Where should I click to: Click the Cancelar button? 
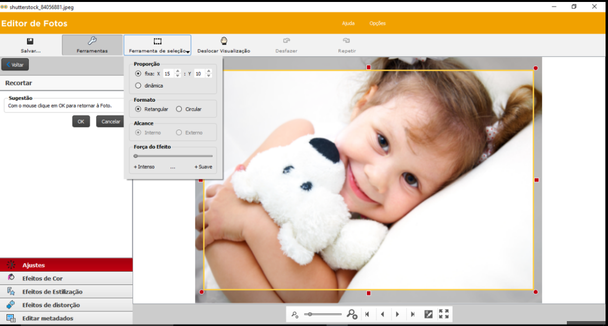(x=110, y=121)
